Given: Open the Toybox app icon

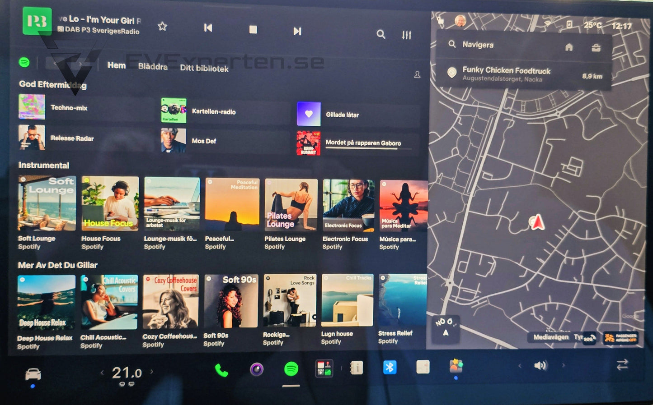Looking at the screenshot, I should tap(456, 366).
